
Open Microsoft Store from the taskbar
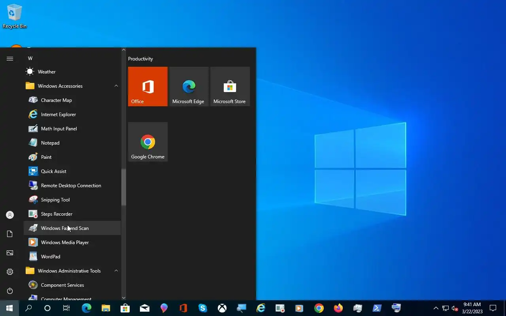tap(125, 308)
